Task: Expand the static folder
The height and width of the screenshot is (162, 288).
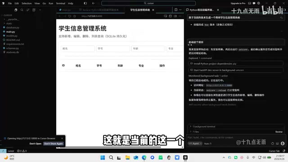Action: [9, 23]
